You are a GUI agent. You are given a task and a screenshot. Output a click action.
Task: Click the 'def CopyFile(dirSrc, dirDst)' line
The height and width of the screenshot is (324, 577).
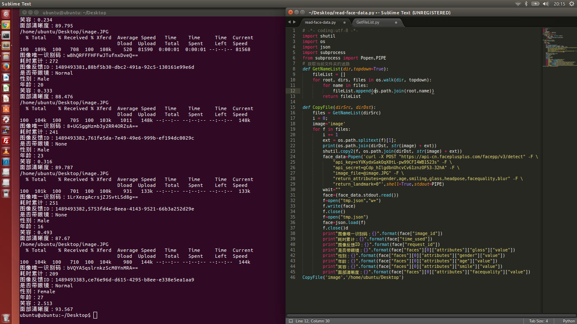[339, 107]
